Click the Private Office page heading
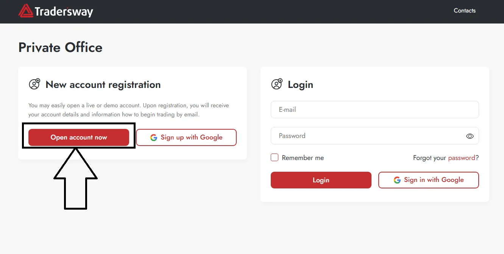504x254 pixels. pyautogui.click(x=61, y=47)
